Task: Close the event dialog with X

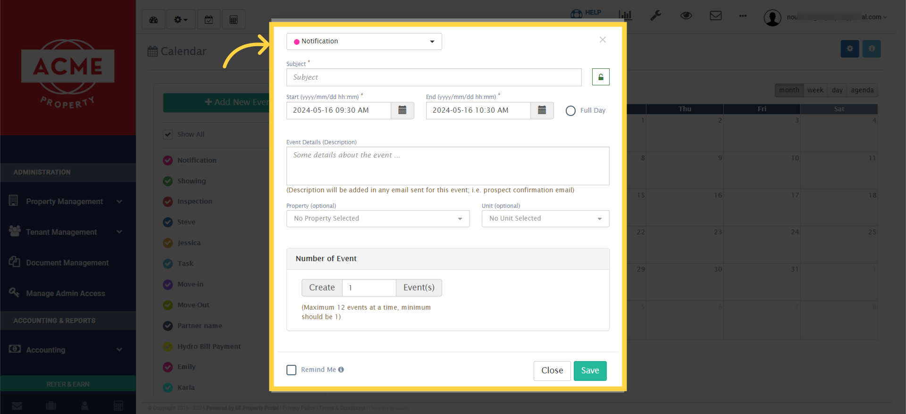Action: coord(603,40)
